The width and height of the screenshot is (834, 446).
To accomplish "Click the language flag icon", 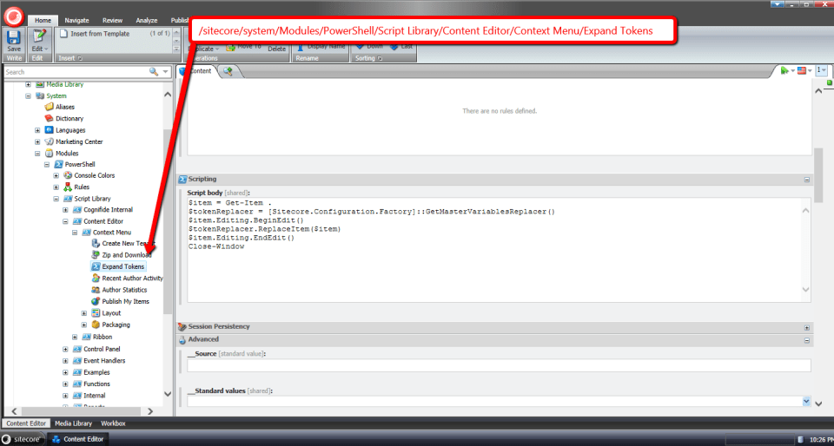I will [x=804, y=70].
